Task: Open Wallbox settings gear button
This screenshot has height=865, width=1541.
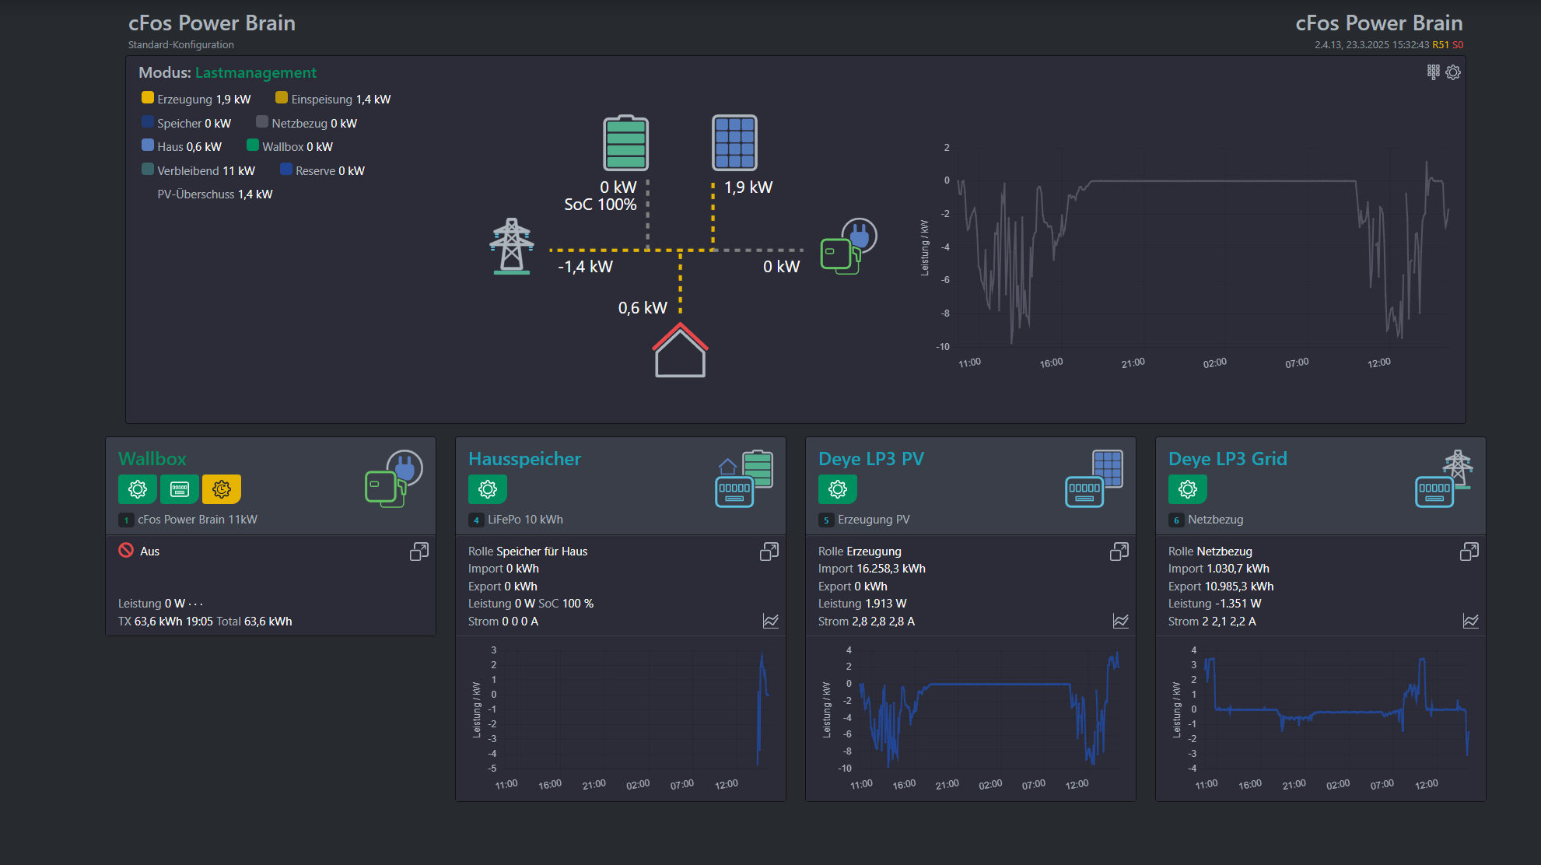Action: (138, 489)
